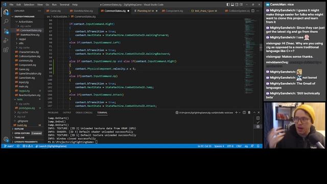327x184 pixels.
Task: Open build.zig in the Explorer tree
Action: pyautogui.click(x=22, y=125)
